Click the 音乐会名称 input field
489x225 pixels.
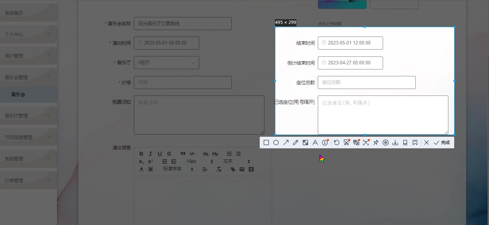pos(183,24)
